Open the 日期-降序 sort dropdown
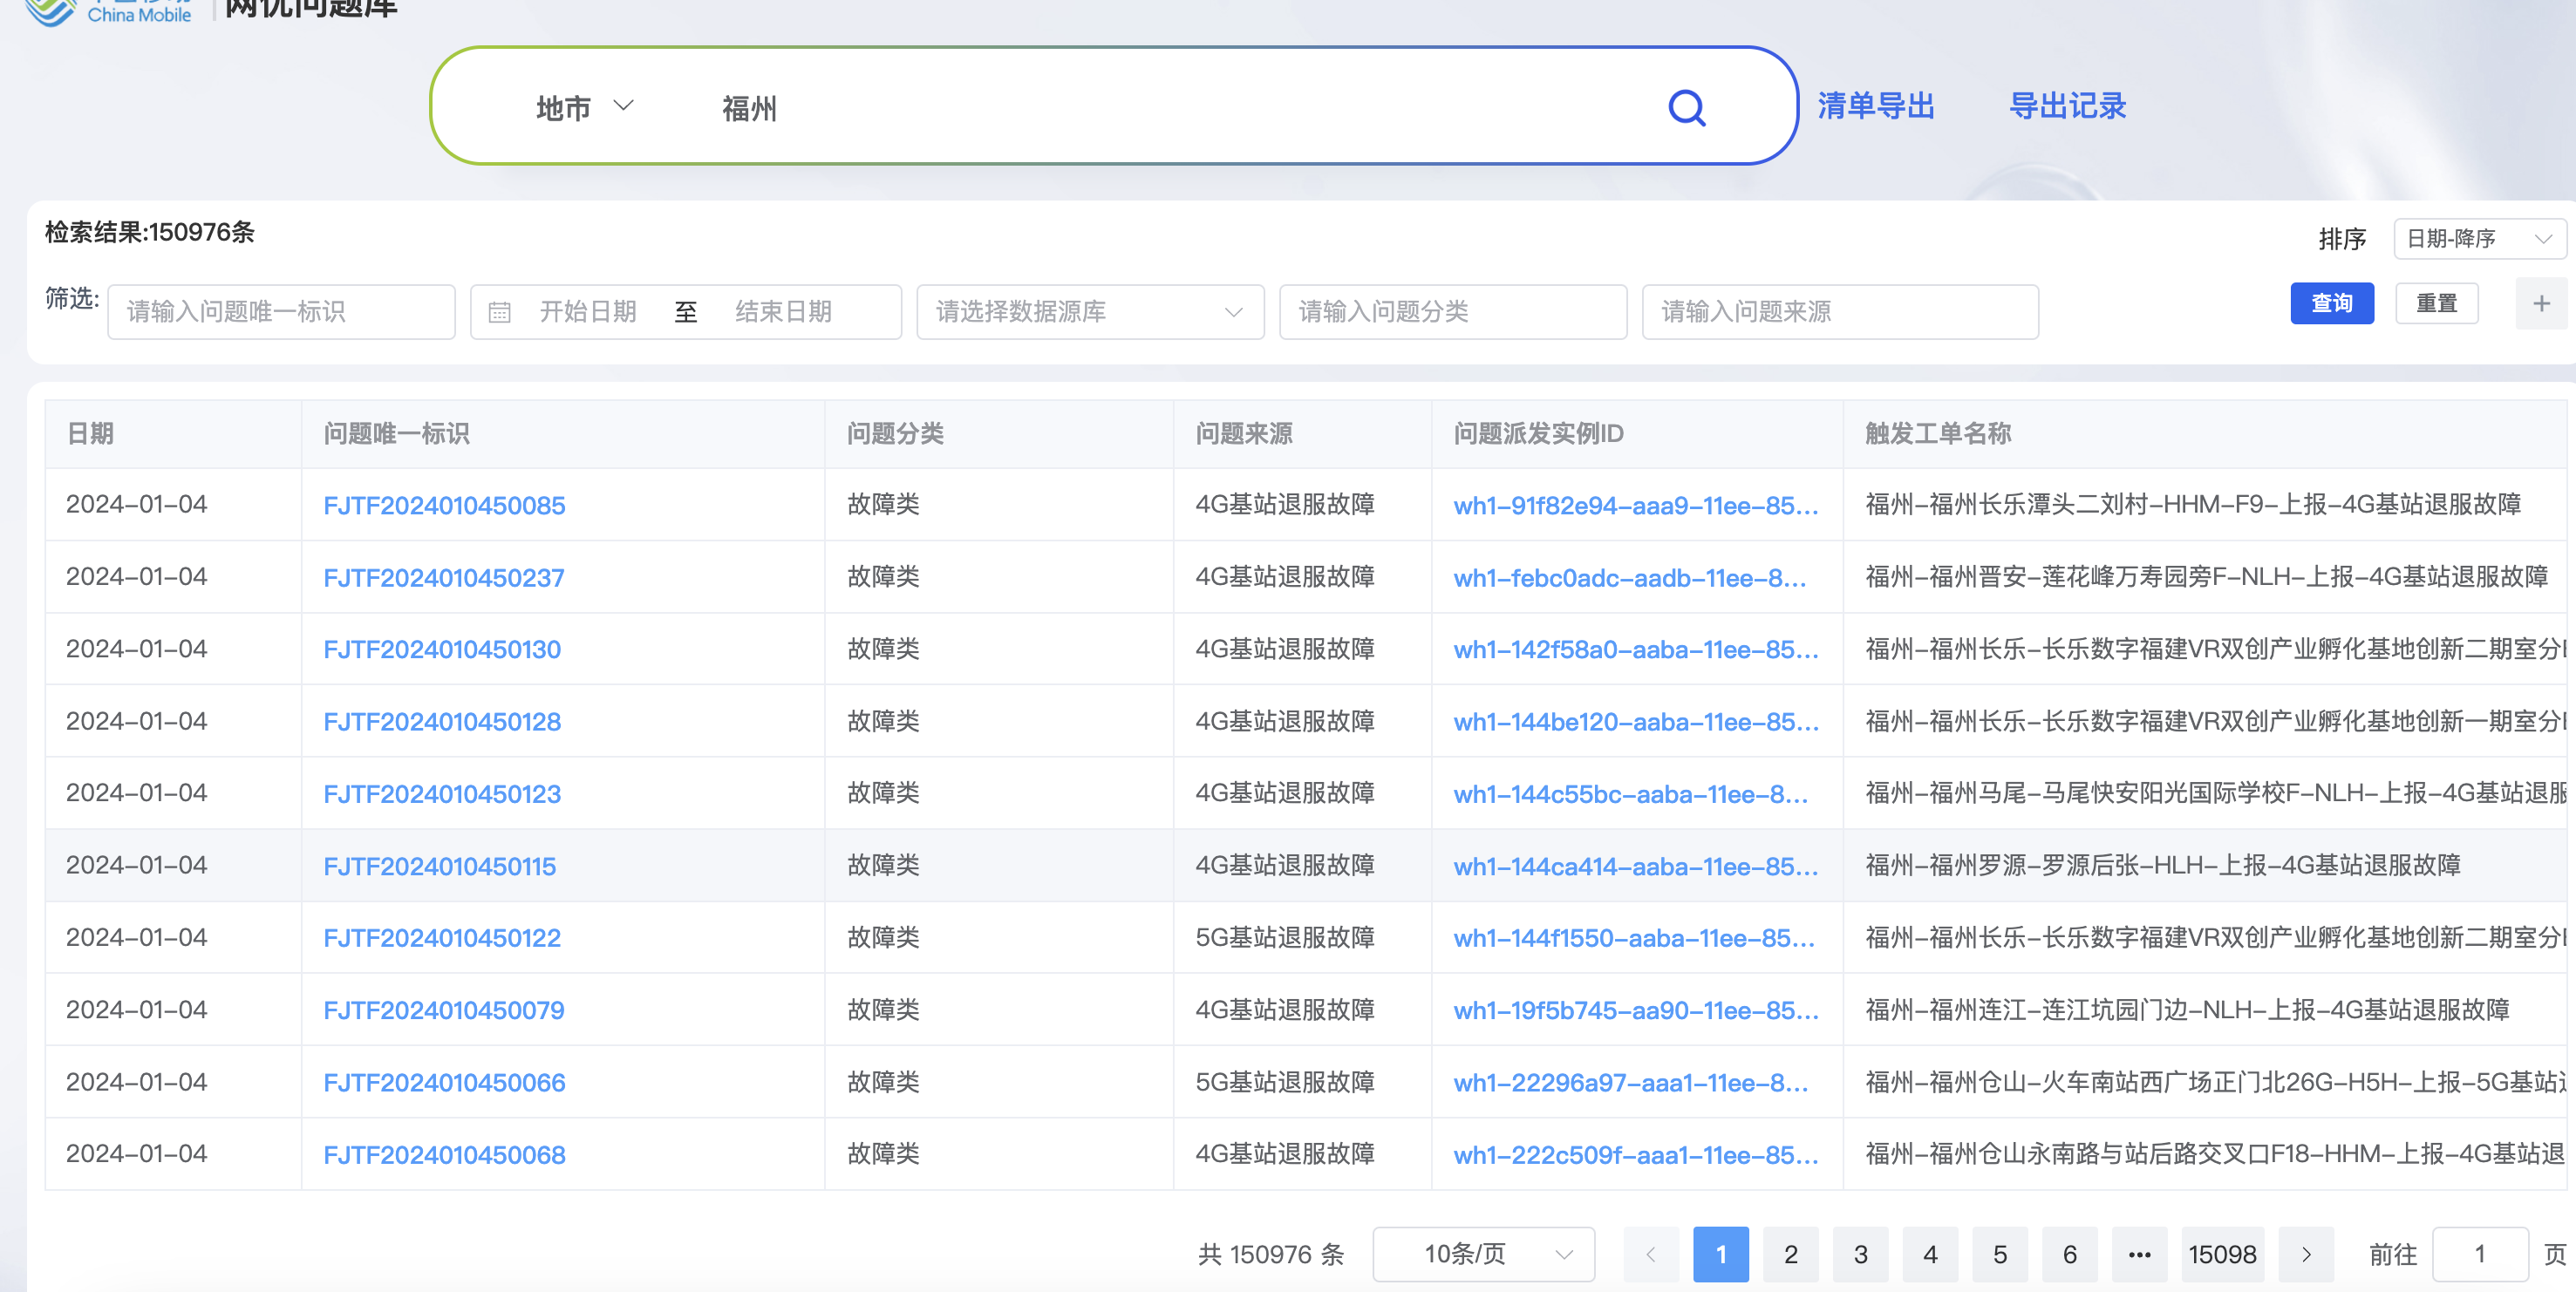 pos(2479,239)
